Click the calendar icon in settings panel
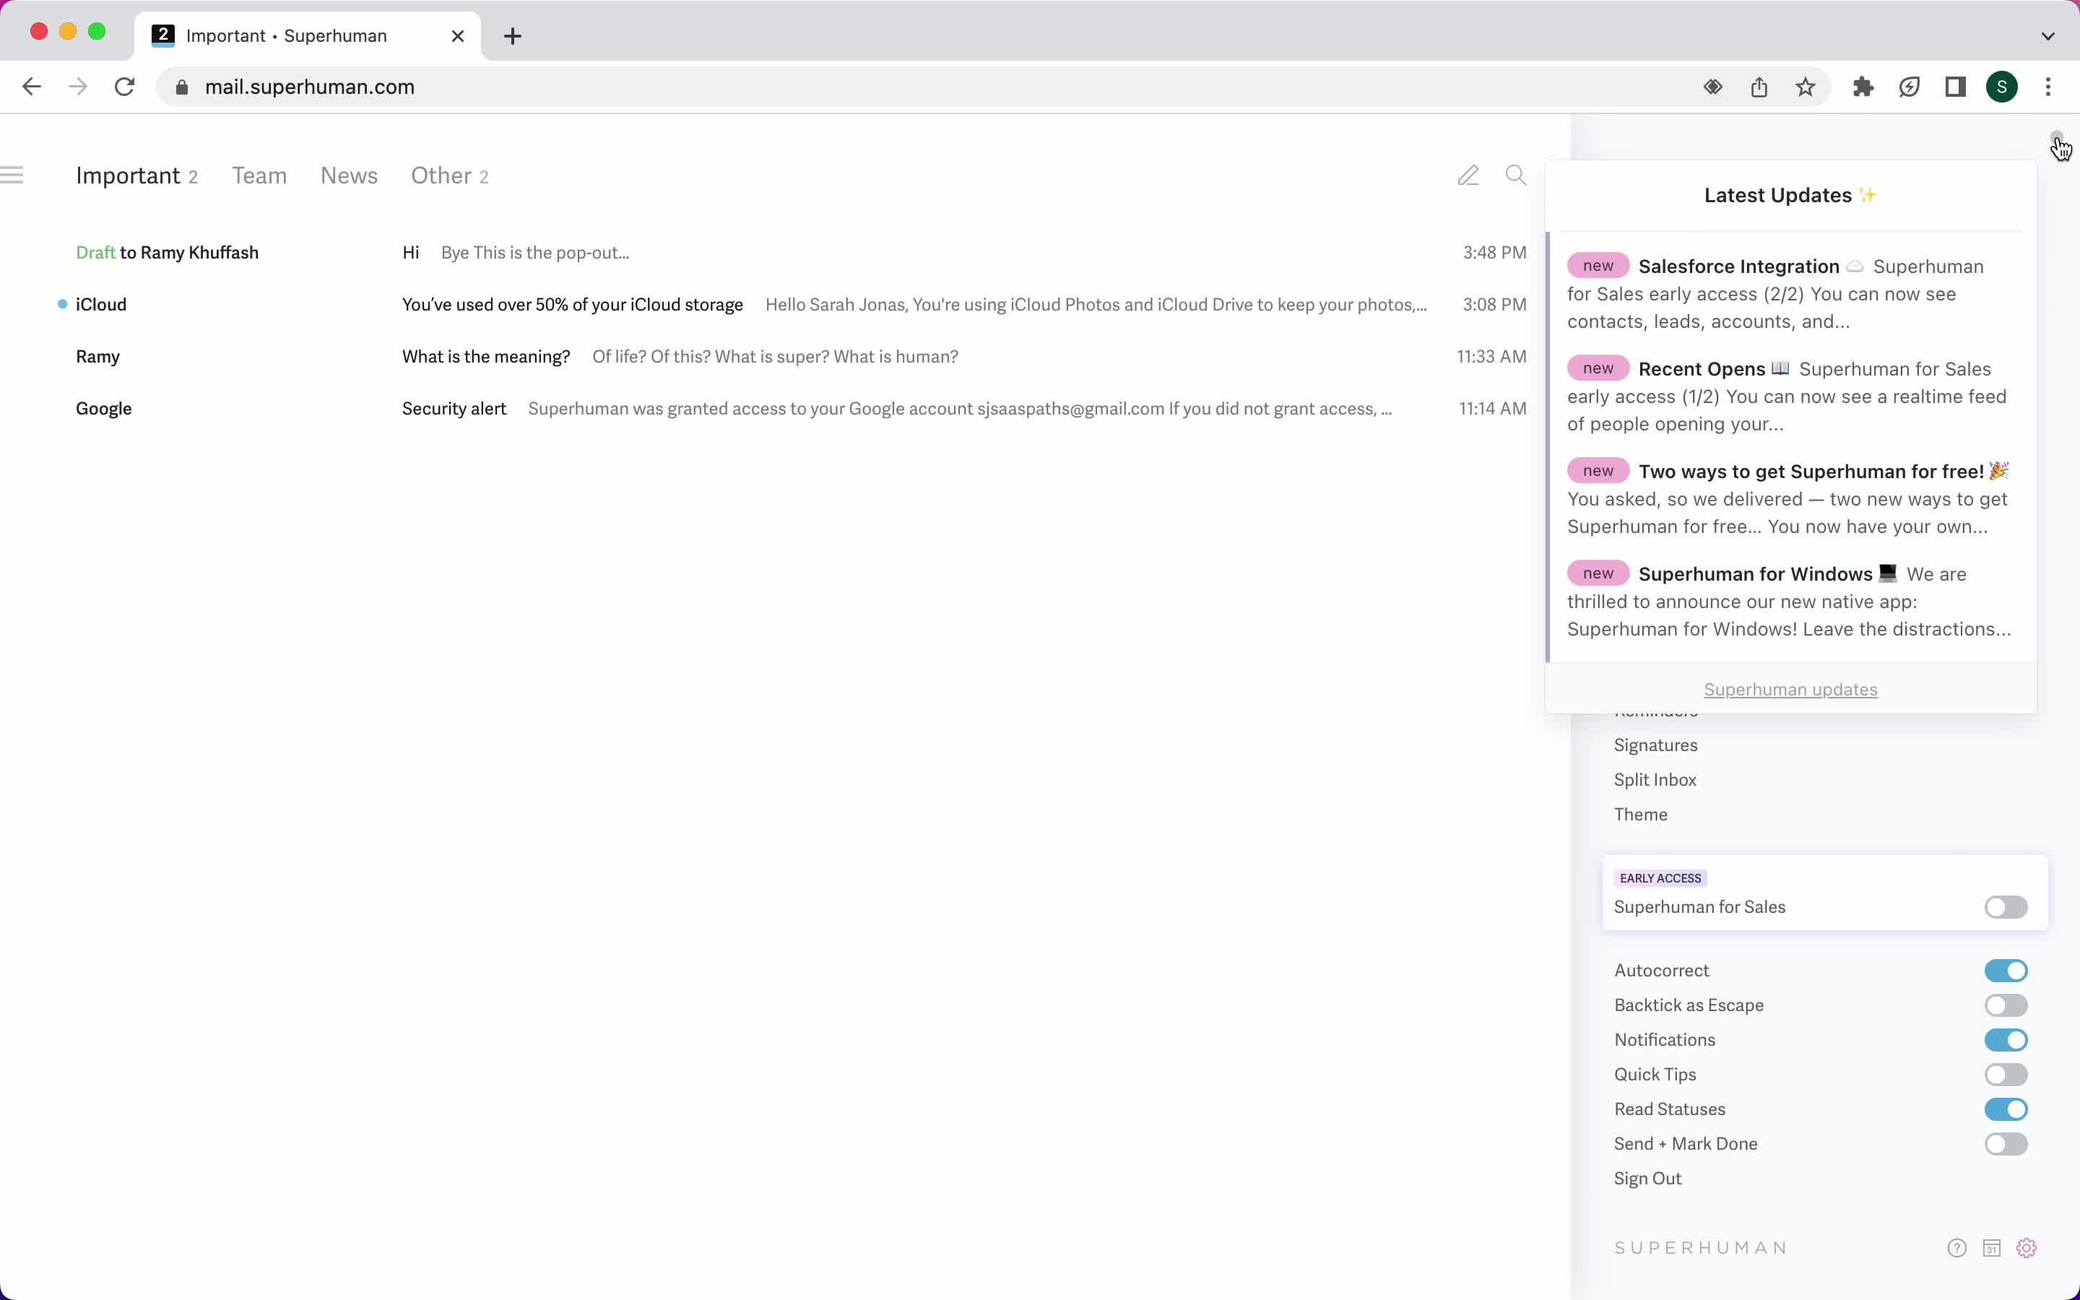 [x=1992, y=1247]
